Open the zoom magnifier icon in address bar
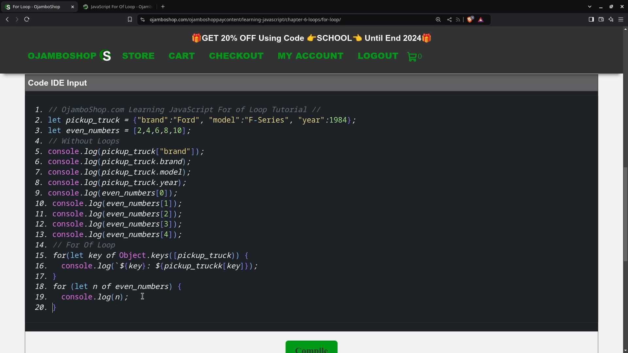Screen dimensions: 628x353 click(x=438, y=20)
